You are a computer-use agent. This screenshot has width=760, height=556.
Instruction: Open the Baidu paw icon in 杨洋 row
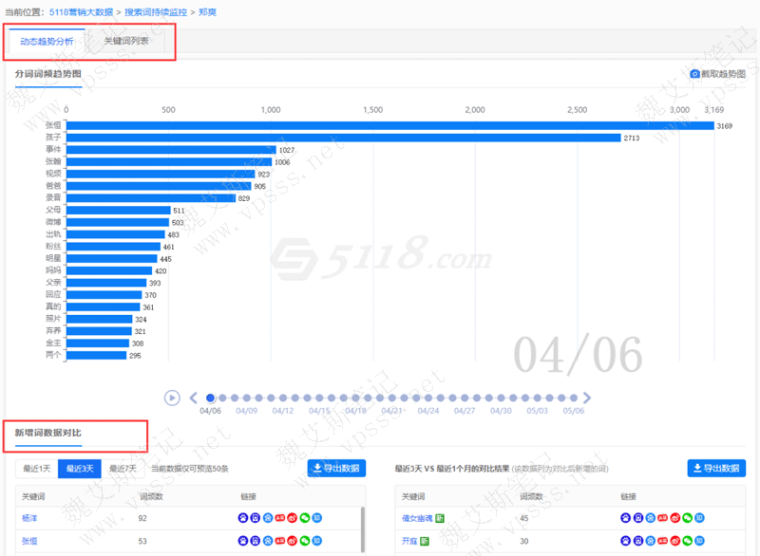(242, 518)
